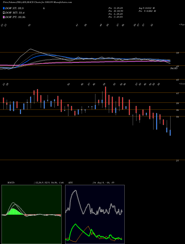Open the dark blue ADX indicator chart
Viewport: 185px width, 244px height.
95,214
